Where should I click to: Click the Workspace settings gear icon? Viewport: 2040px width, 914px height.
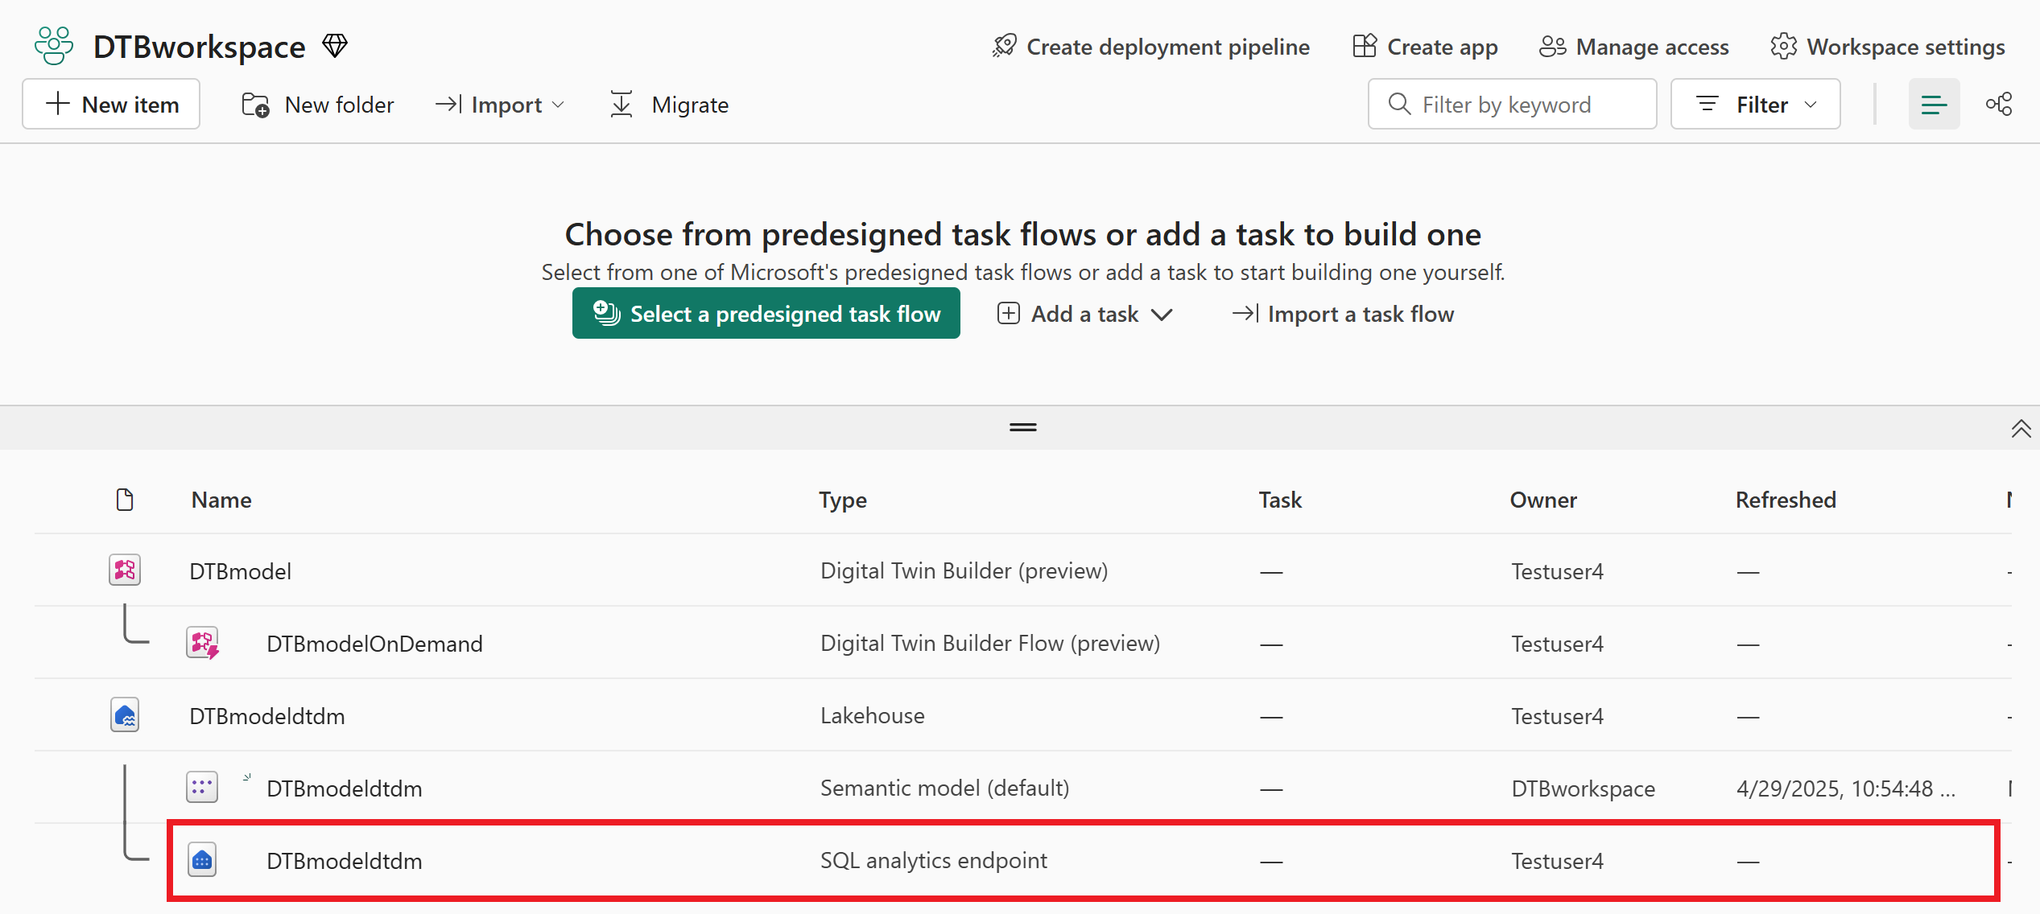point(1783,47)
